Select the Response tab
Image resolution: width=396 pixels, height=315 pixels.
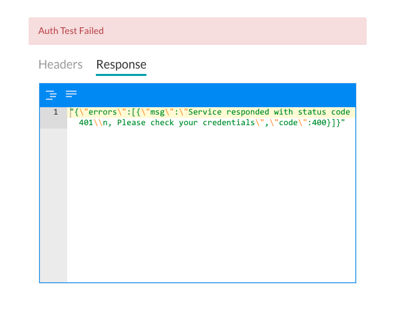pyautogui.click(x=121, y=65)
